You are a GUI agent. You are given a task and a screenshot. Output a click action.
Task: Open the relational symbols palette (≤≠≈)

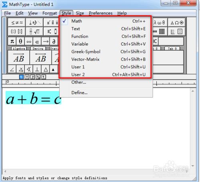point(17,22)
